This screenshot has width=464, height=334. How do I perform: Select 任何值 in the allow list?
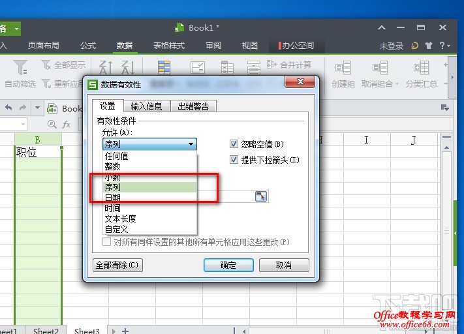[x=149, y=156]
